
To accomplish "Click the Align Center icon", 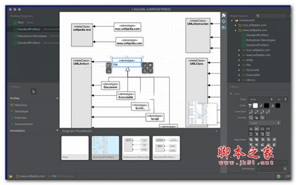I will tap(268, 140).
